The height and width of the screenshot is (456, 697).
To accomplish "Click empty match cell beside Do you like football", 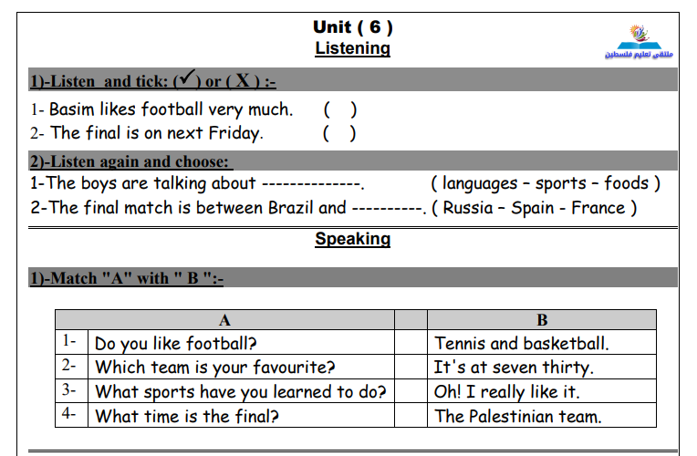I will coord(411,342).
